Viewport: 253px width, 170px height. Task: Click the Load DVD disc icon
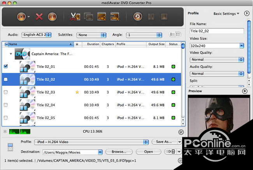pyautogui.click(x=21, y=17)
